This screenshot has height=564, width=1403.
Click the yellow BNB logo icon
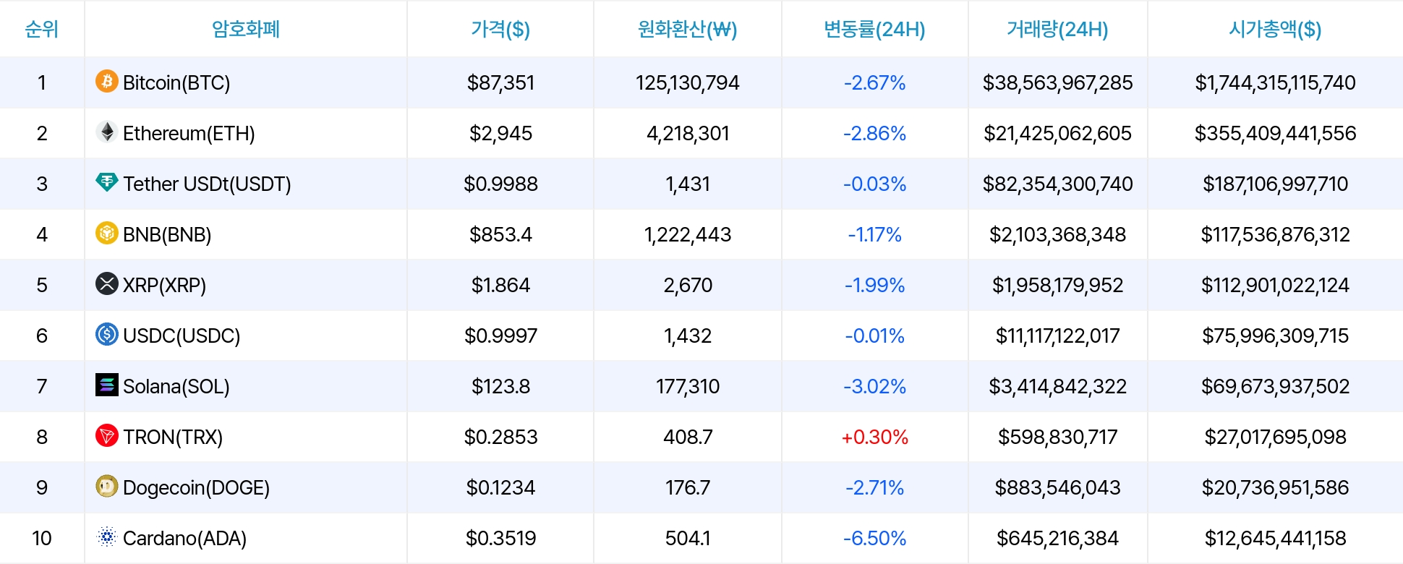107,233
